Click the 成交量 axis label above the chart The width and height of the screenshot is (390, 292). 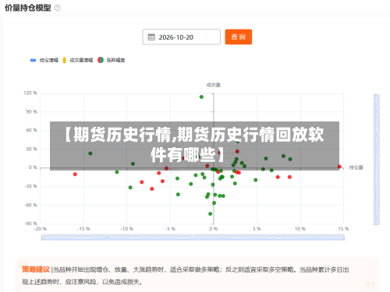click(x=214, y=85)
